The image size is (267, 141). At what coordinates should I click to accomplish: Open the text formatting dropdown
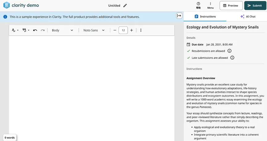(15, 30)
